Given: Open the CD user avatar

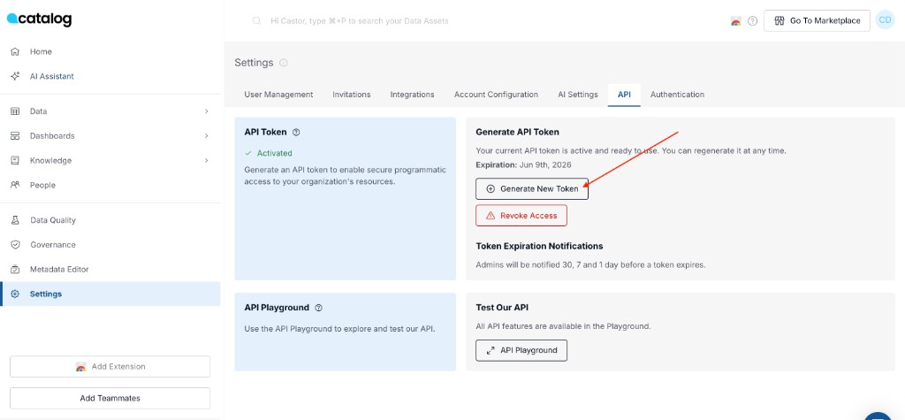Looking at the screenshot, I should point(885,20).
